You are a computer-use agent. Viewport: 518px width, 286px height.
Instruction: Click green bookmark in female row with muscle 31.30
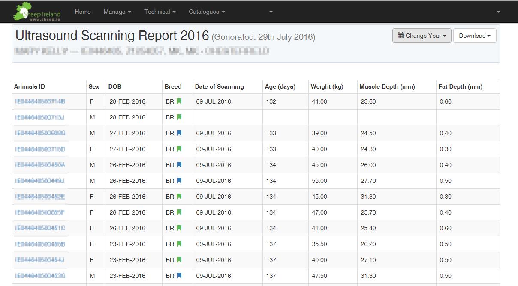click(x=179, y=197)
